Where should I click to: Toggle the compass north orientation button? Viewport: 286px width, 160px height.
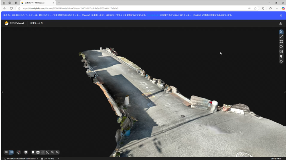(x=19, y=152)
